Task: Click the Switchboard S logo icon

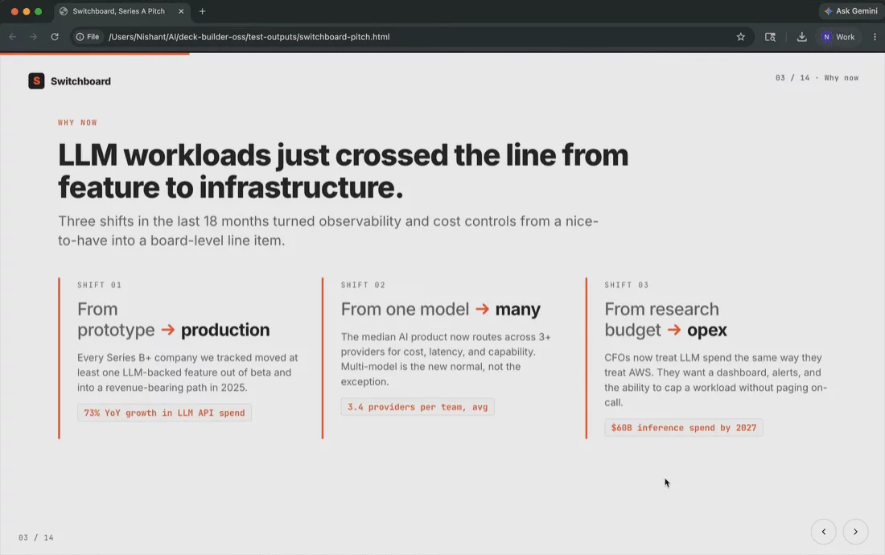Action: [36, 80]
